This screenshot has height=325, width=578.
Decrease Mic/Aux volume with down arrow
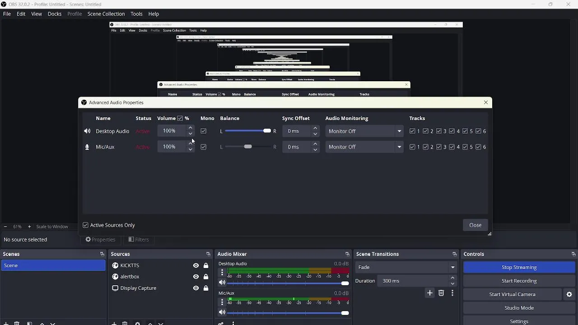(191, 150)
